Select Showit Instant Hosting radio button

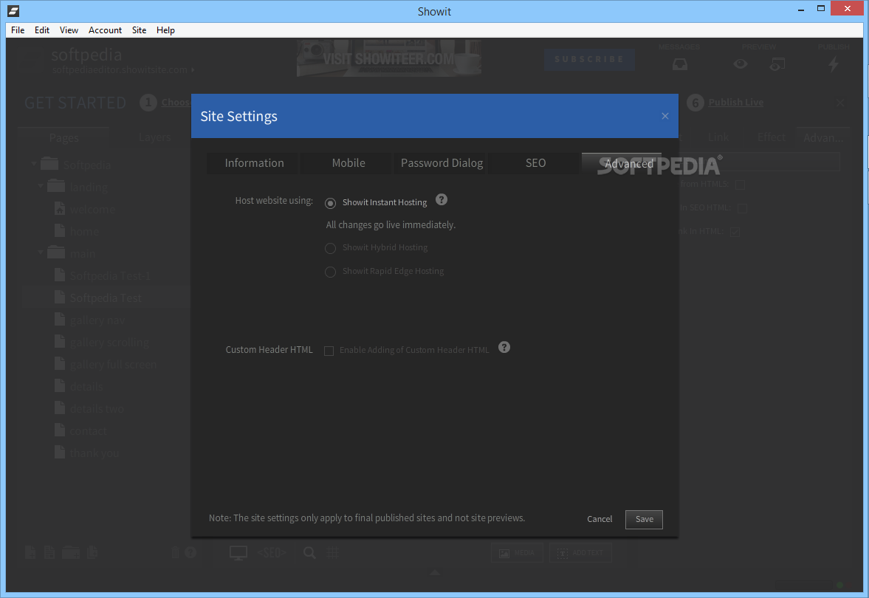[330, 203]
